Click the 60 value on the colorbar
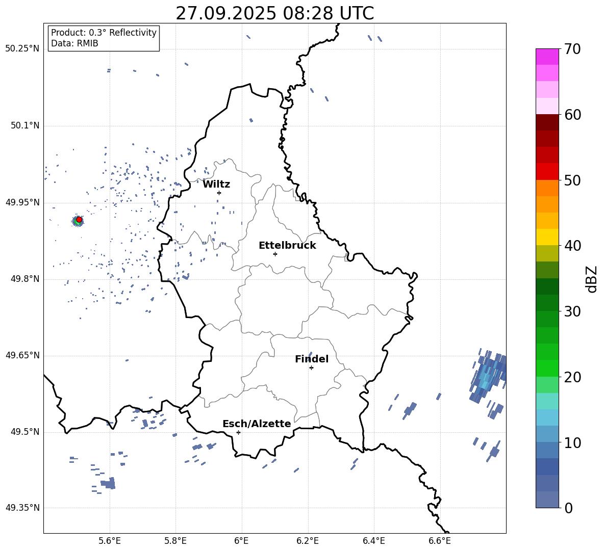 572,115
